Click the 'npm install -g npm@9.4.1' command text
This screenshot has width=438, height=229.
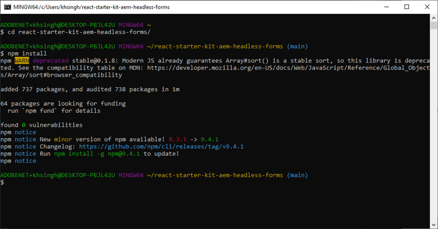tap(97, 154)
